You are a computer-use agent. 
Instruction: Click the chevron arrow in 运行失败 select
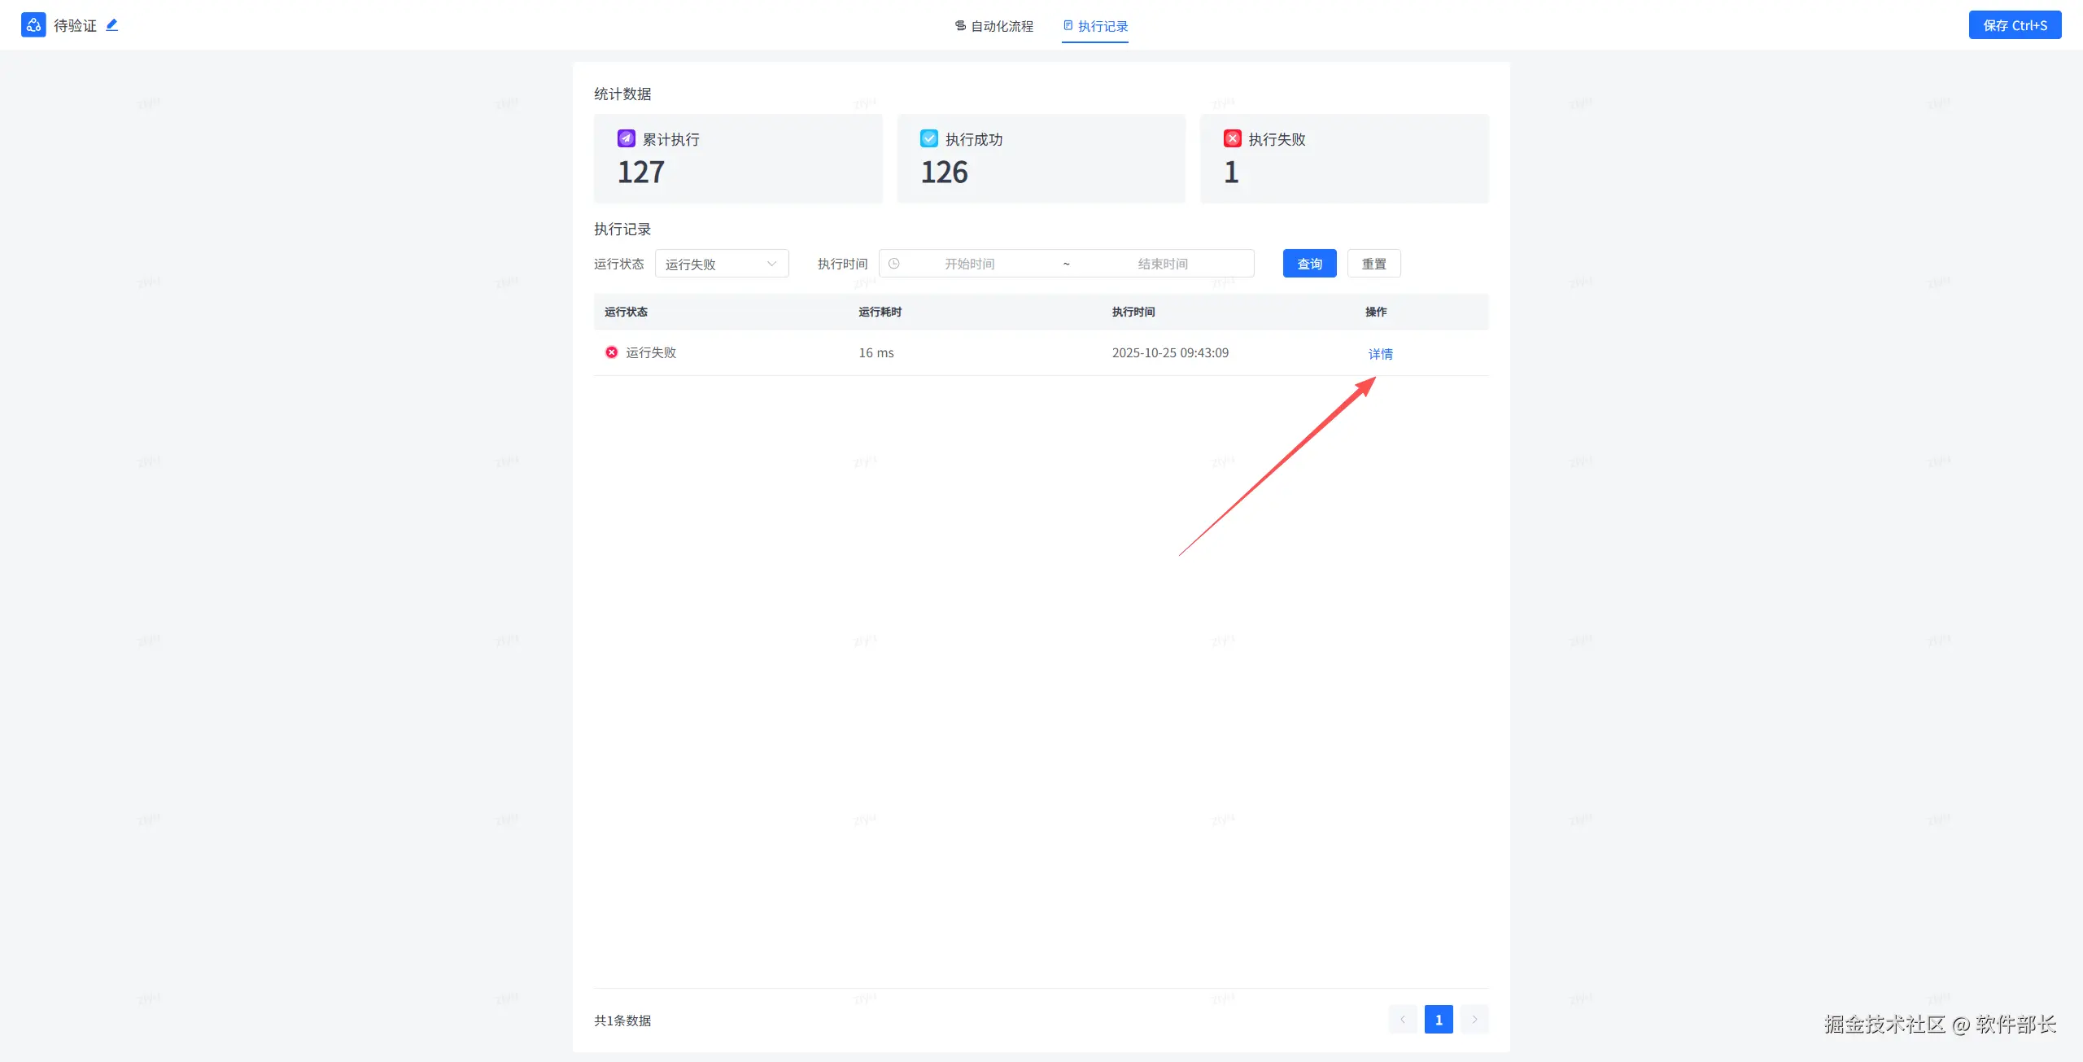[x=771, y=264]
